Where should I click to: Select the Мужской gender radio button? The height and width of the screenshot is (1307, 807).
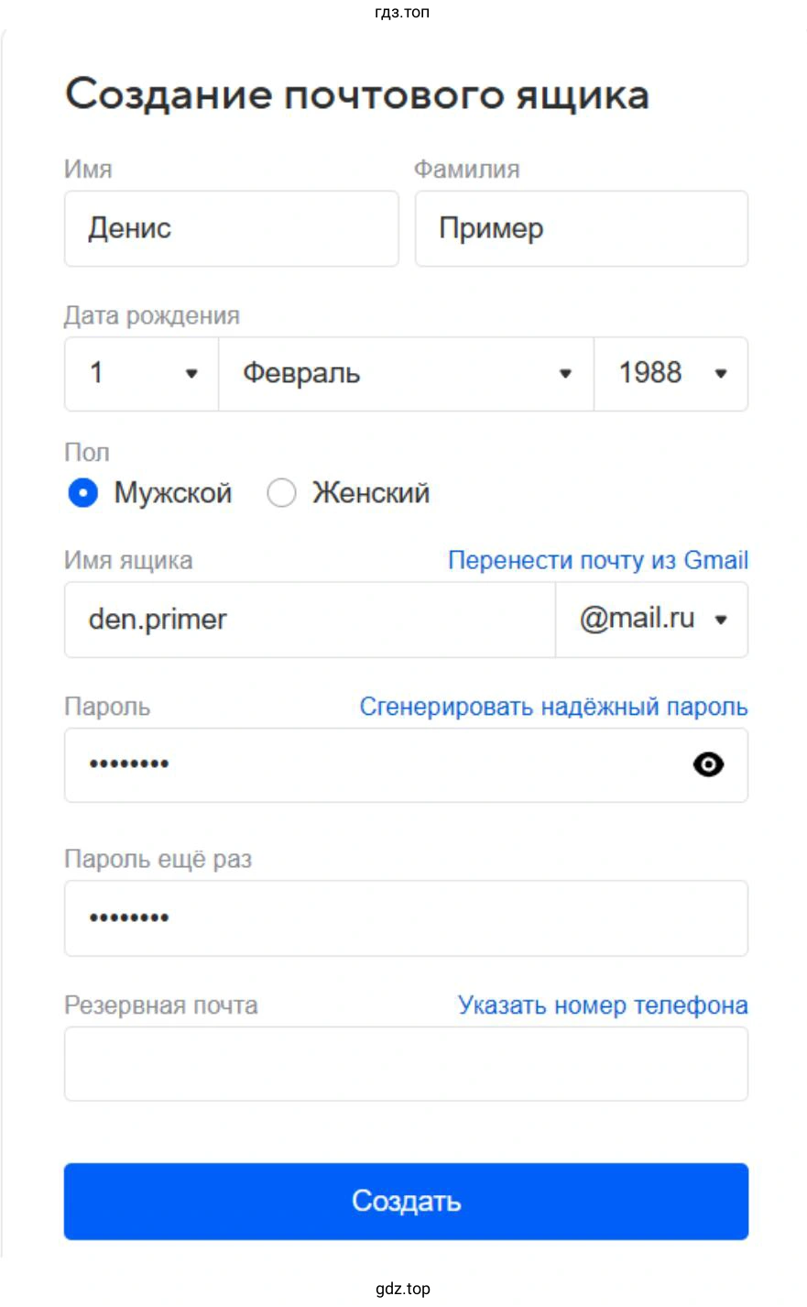pos(83,493)
